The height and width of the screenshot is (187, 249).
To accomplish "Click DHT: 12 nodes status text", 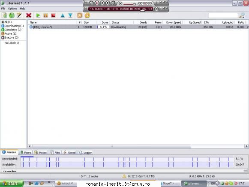I will (x=90, y=176).
